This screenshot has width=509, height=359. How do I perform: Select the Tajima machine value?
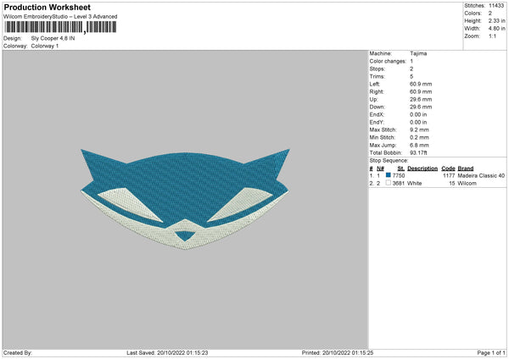pos(418,52)
